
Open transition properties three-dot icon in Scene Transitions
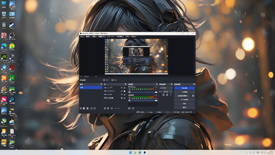170,95
